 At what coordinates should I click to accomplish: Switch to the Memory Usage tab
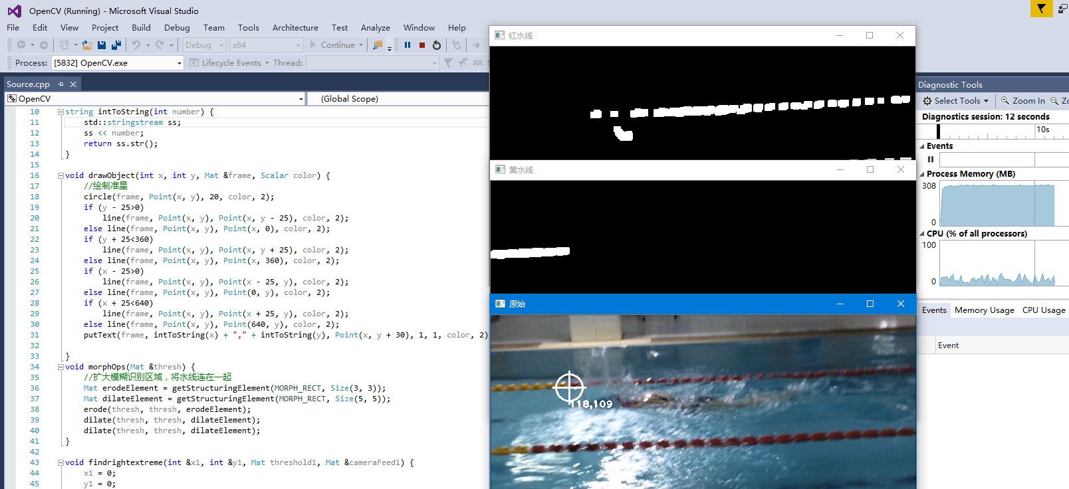[x=985, y=310]
